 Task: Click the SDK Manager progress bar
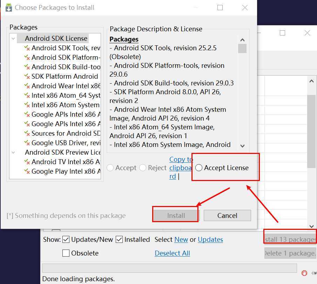[169, 268]
